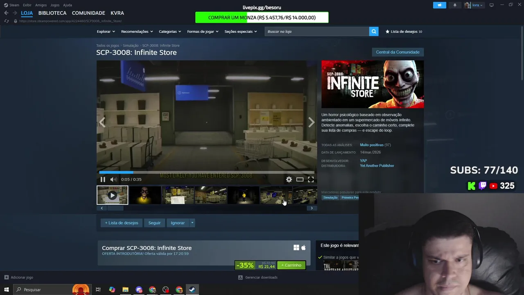Open the Exibir menu

coord(27,5)
